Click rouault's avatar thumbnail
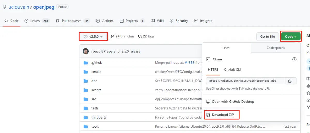This screenshot has width=310, height=133. 86,51
